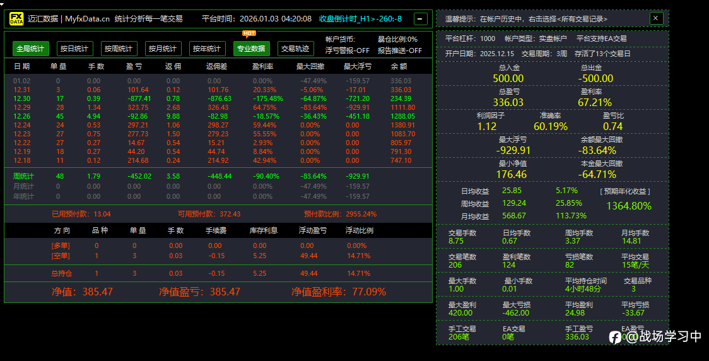Screen dimensions: 709x361
Task: Click the -877.41 loss value
Action: tap(139, 98)
